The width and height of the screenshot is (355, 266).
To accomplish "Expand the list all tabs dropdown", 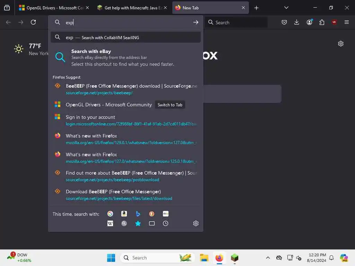I will 286,8.
